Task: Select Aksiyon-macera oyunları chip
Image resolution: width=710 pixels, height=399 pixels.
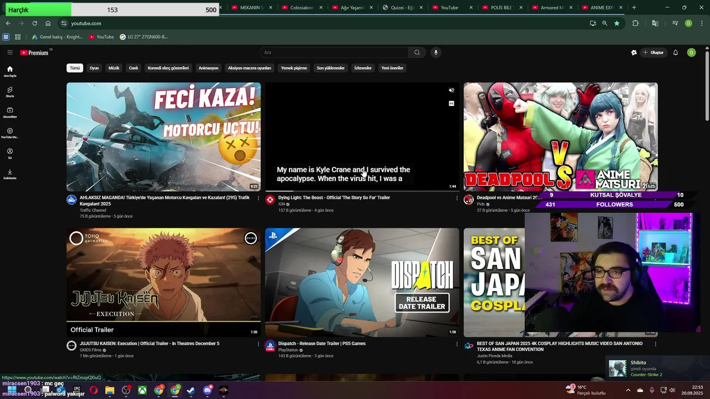Action: [250, 68]
